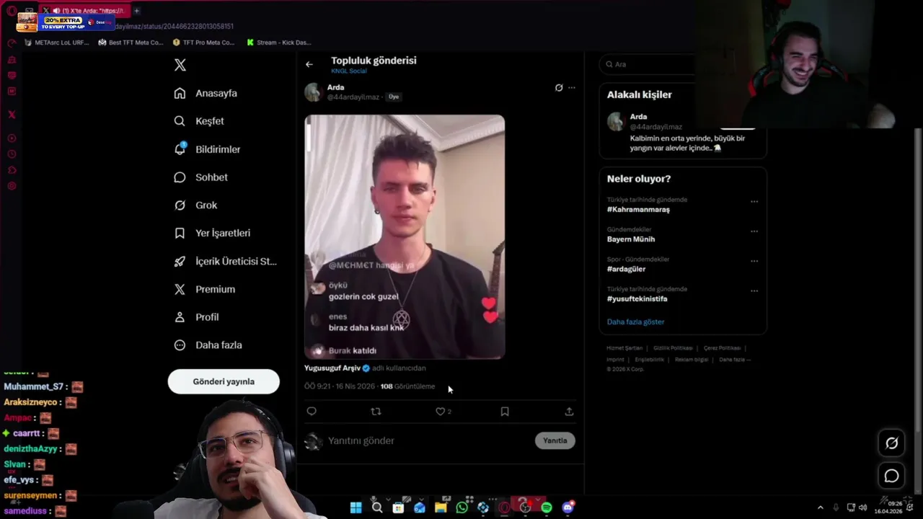
Task: Go to Anasayfa in the X sidebar
Action: [x=206, y=93]
